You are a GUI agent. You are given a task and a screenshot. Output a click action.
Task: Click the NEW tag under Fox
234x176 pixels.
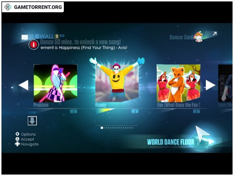point(196,111)
